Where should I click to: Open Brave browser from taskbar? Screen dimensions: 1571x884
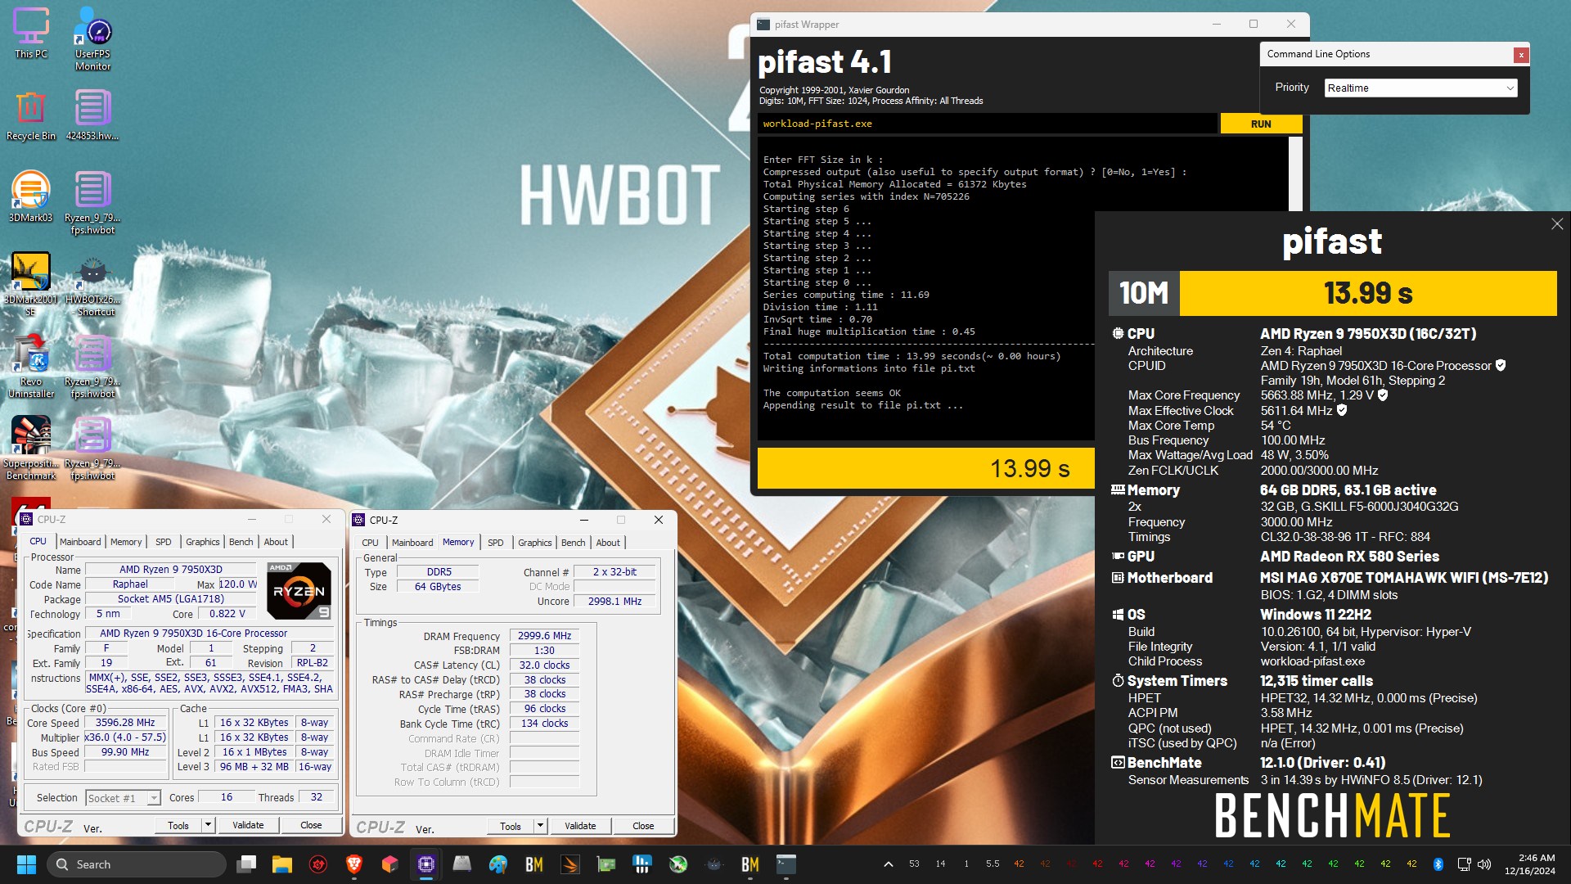click(354, 864)
